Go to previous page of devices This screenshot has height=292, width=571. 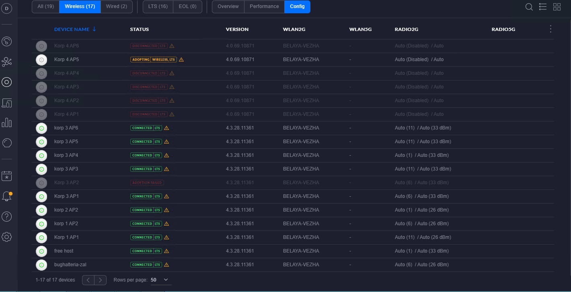click(x=88, y=280)
